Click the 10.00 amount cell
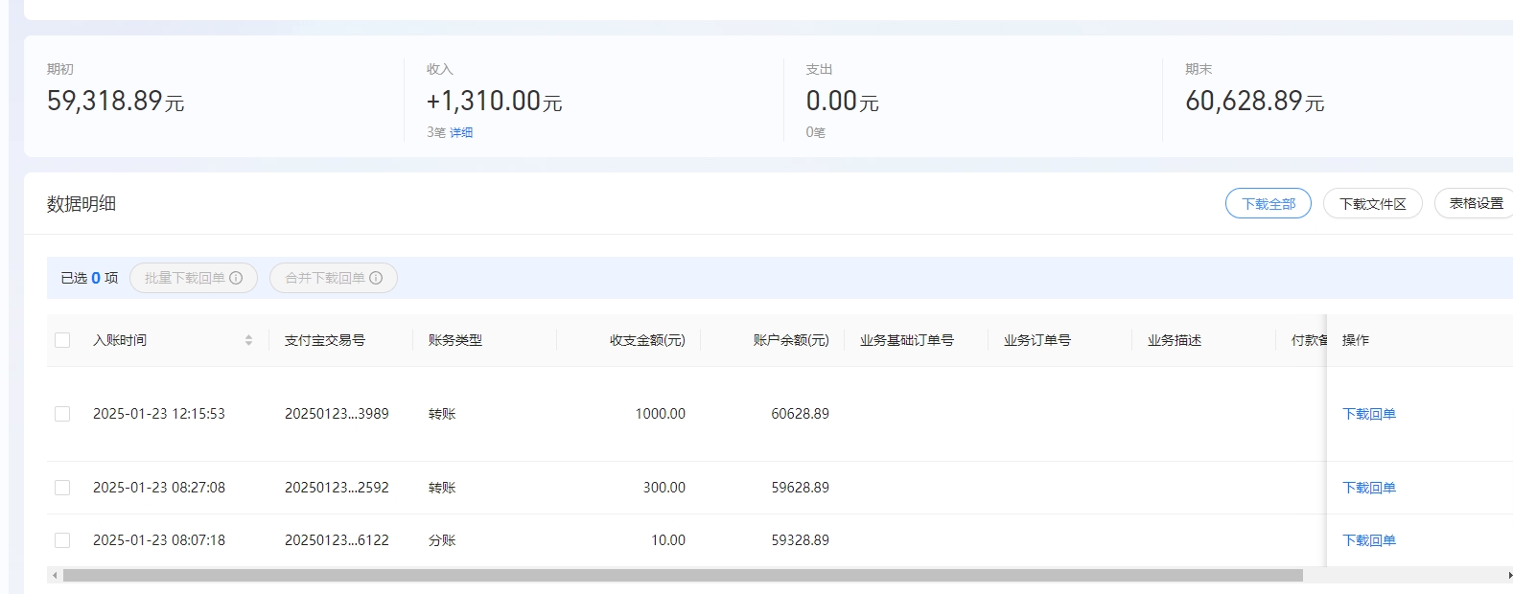 click(668, 540)
